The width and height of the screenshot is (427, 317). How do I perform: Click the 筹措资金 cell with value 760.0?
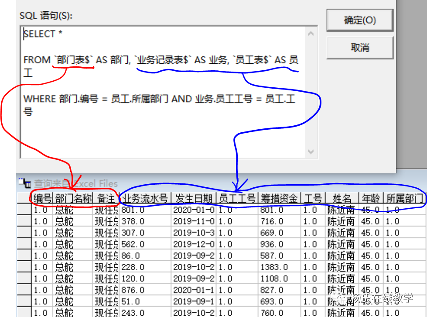coord(280,313)
